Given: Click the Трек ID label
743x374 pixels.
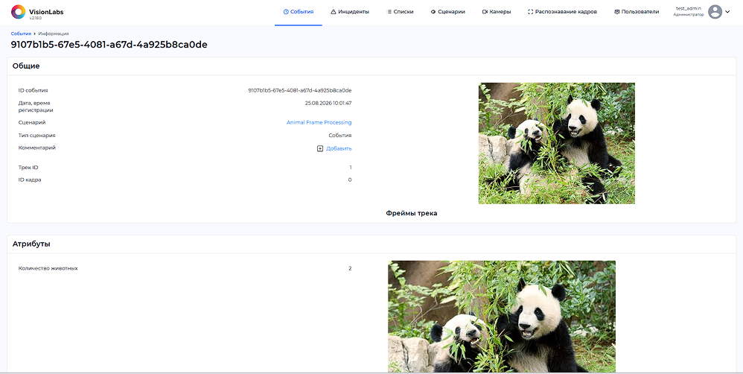Looking at the screenshot, I should (x=28, y=168).
